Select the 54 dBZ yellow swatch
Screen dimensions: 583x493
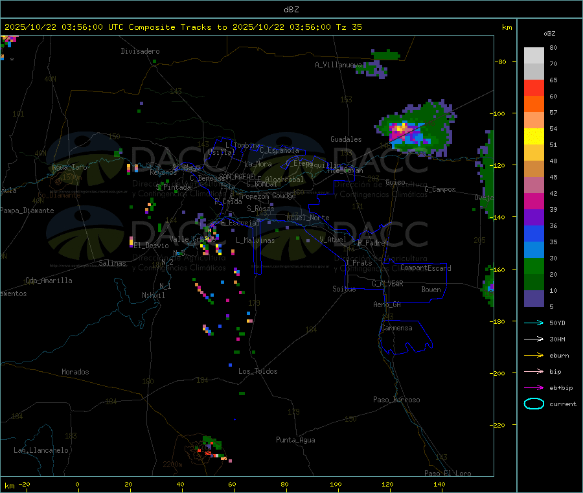click(534, 137)
